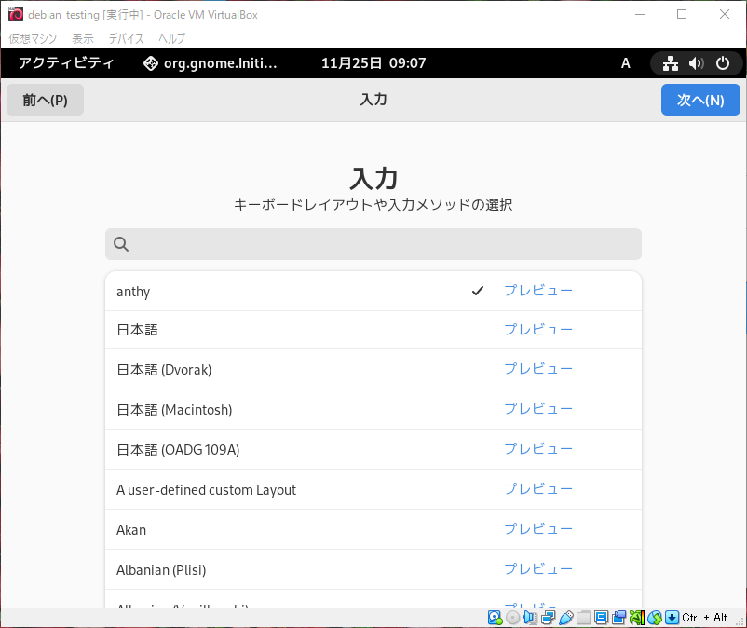Select the Akan layout
The width and height of the screenshot is (747, 628).
(373, 529)
